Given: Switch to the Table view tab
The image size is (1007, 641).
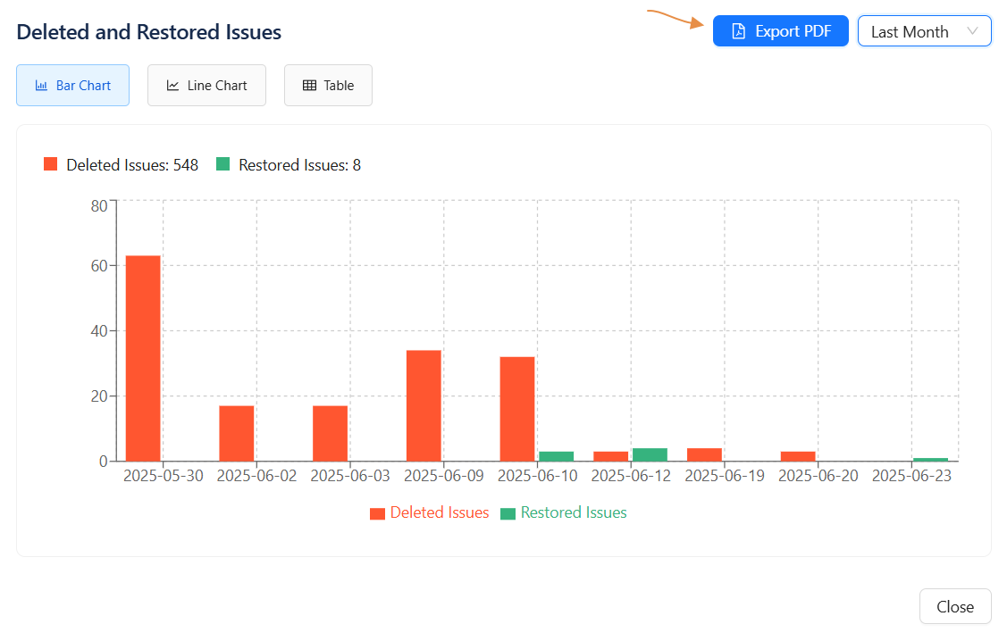Looking at the screenshot, I should click(328, 86).
